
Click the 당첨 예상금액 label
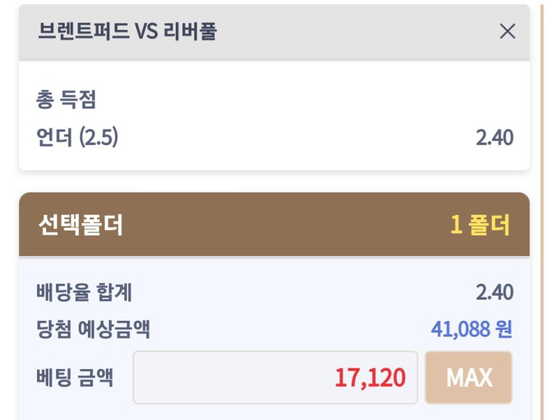93,329
